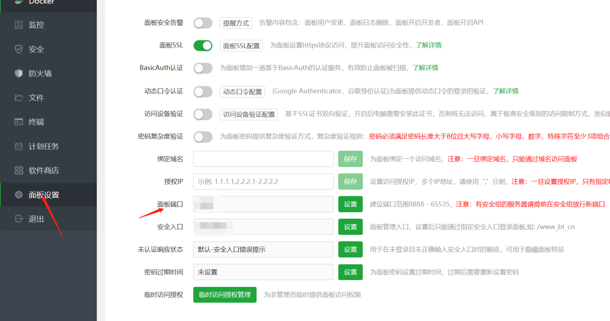
Task: Click the 计划任务 calendar icon
Action: point(19,146)
